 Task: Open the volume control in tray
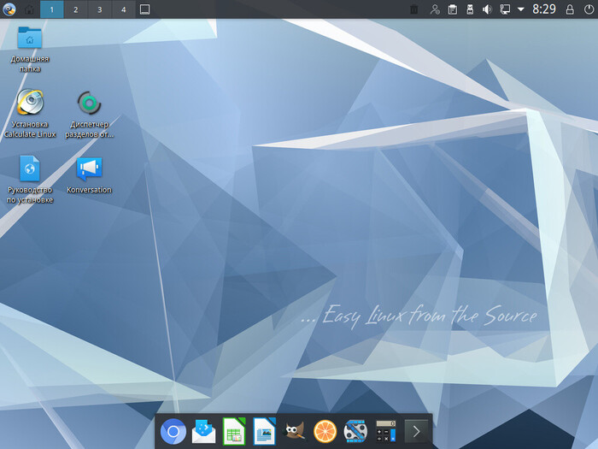487,9
